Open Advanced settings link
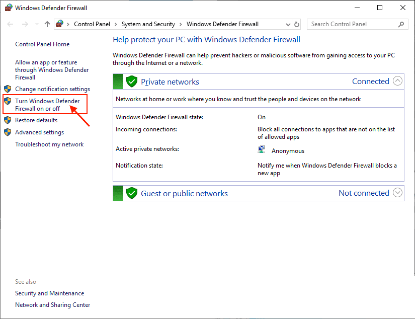 39,132
